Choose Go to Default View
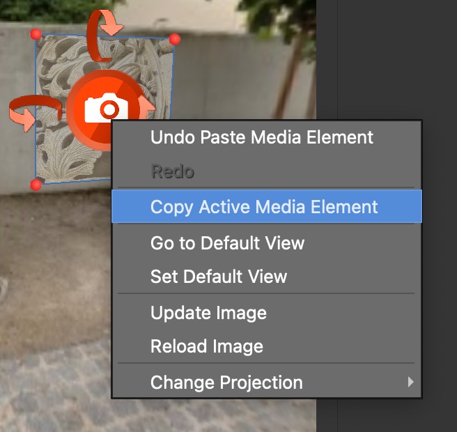Viewport: 457px width, 432px height. coord(227,243)
